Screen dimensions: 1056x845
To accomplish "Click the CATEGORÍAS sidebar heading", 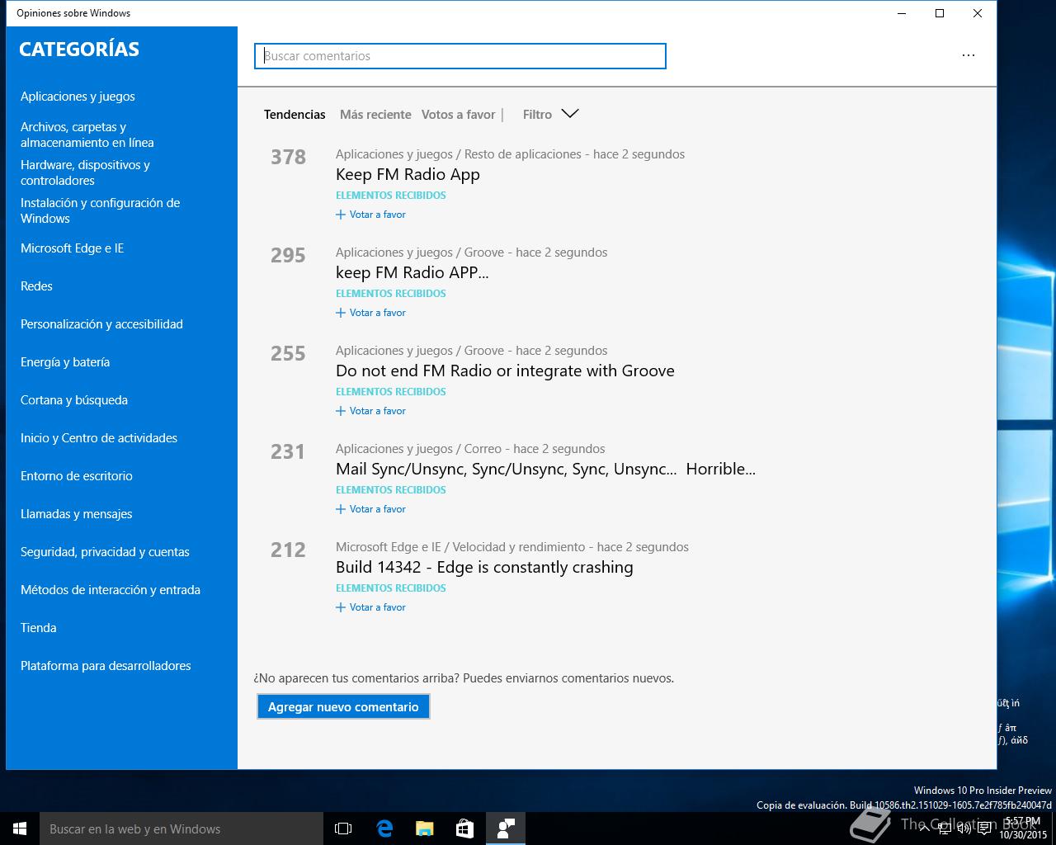I will click(x=79, y=50).
